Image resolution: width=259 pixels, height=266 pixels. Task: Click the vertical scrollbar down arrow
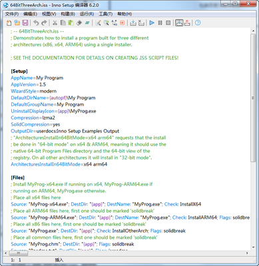tap(253, 247)
